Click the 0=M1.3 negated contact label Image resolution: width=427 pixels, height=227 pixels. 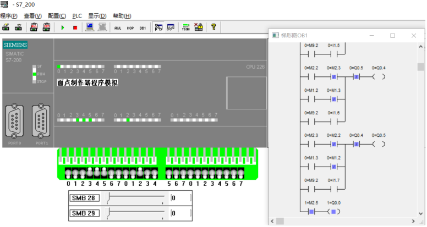[x=333, y=91]
